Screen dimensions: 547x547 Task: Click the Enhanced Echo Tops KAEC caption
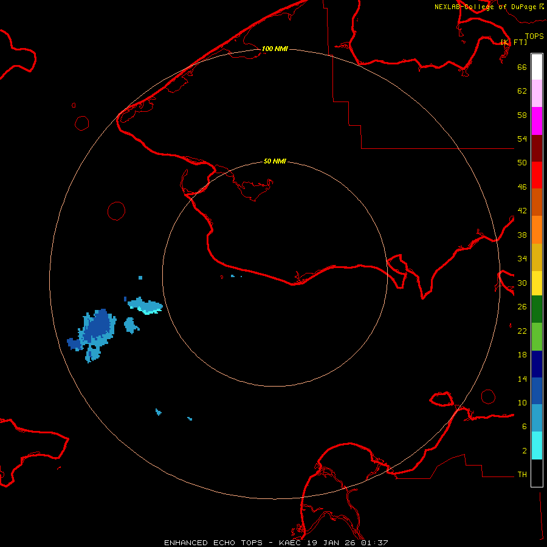coord(276,543)
